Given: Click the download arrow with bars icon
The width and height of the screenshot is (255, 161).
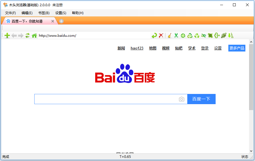Looking at the screenshot, I should 231,35.
